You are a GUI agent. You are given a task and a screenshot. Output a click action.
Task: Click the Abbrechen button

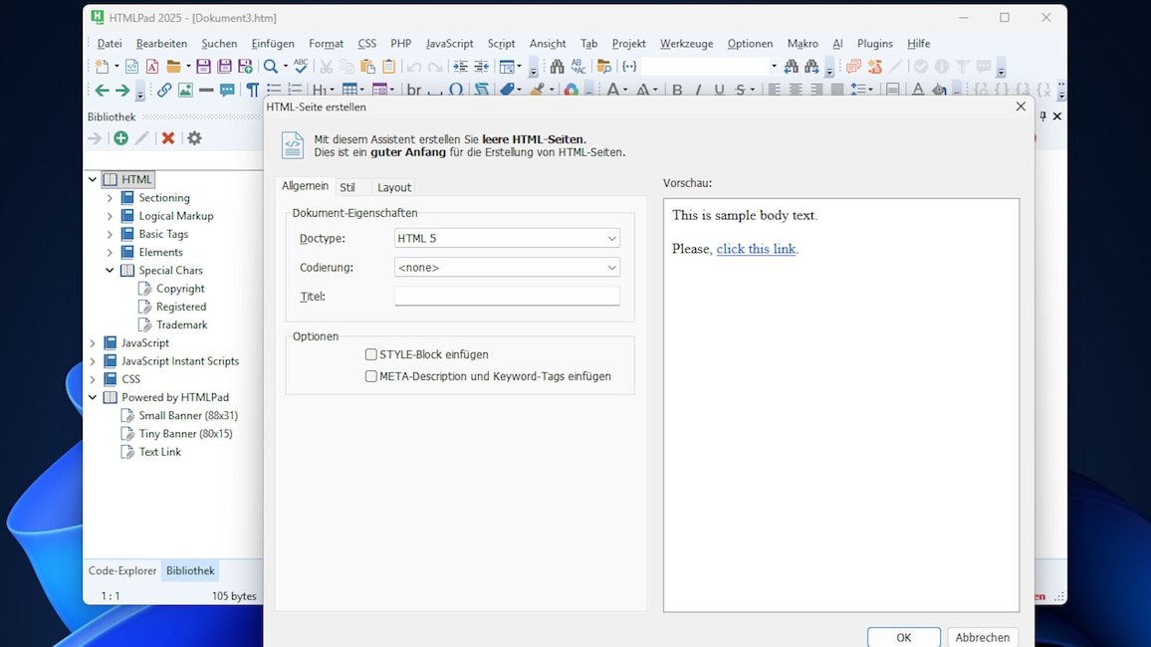[x=982, y=637]
